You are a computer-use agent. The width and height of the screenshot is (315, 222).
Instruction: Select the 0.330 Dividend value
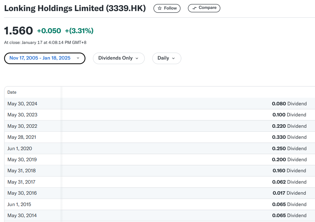(289, 137)
